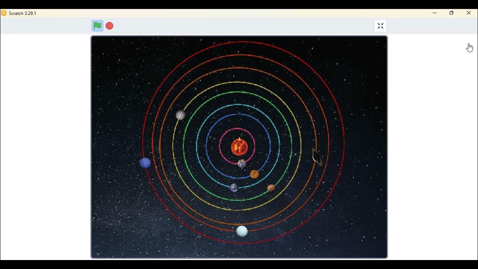478x269 pixels.
Task: Click the blue Neptune planet sprite
Action: [145, 163]
